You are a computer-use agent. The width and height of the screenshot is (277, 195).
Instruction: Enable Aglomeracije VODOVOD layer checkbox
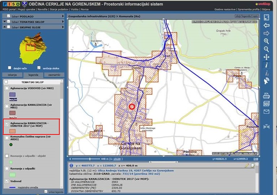pyautogui.click(x=7, y=88)
